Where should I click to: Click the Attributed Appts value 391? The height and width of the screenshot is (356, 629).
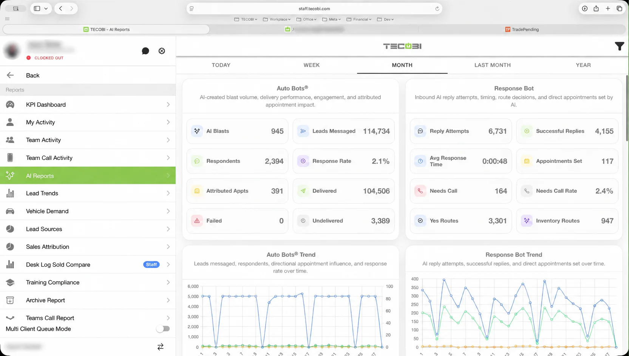[277, 191]
